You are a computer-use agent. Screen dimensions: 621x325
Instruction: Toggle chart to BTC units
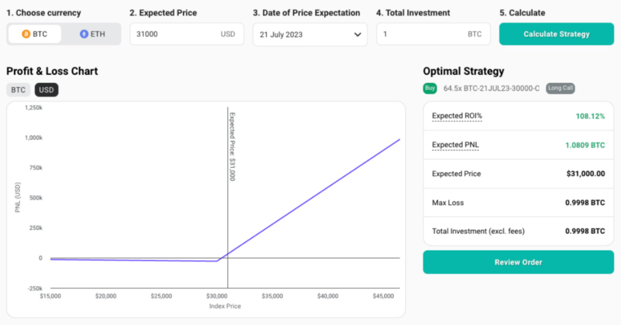pyautogui.click(x=18, y=90)
